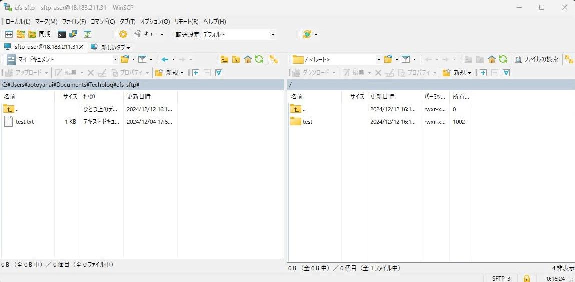Viewport: 575px width, 282px height.
Task: Open the ファイル(F) menu
Action: pyautogui.click(x=74, y=22)
